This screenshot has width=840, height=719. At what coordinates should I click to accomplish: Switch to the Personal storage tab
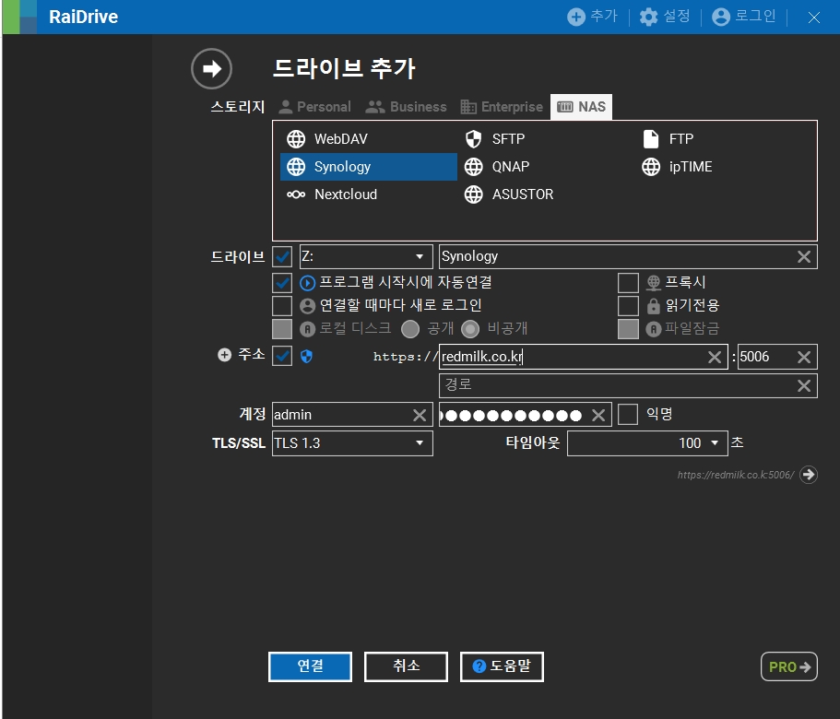[314, 106]
